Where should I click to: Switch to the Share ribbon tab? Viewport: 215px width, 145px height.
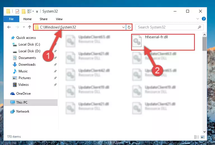coord(43,19)
